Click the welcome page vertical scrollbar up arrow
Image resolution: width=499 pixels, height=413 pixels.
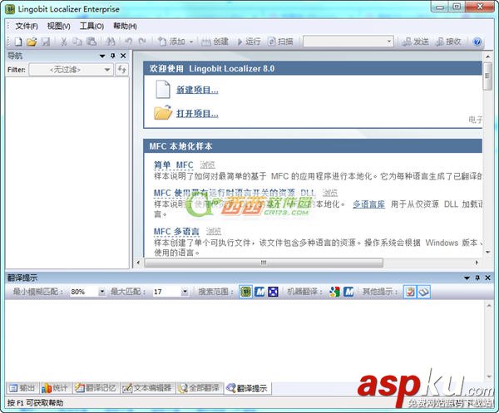point(488,57)
